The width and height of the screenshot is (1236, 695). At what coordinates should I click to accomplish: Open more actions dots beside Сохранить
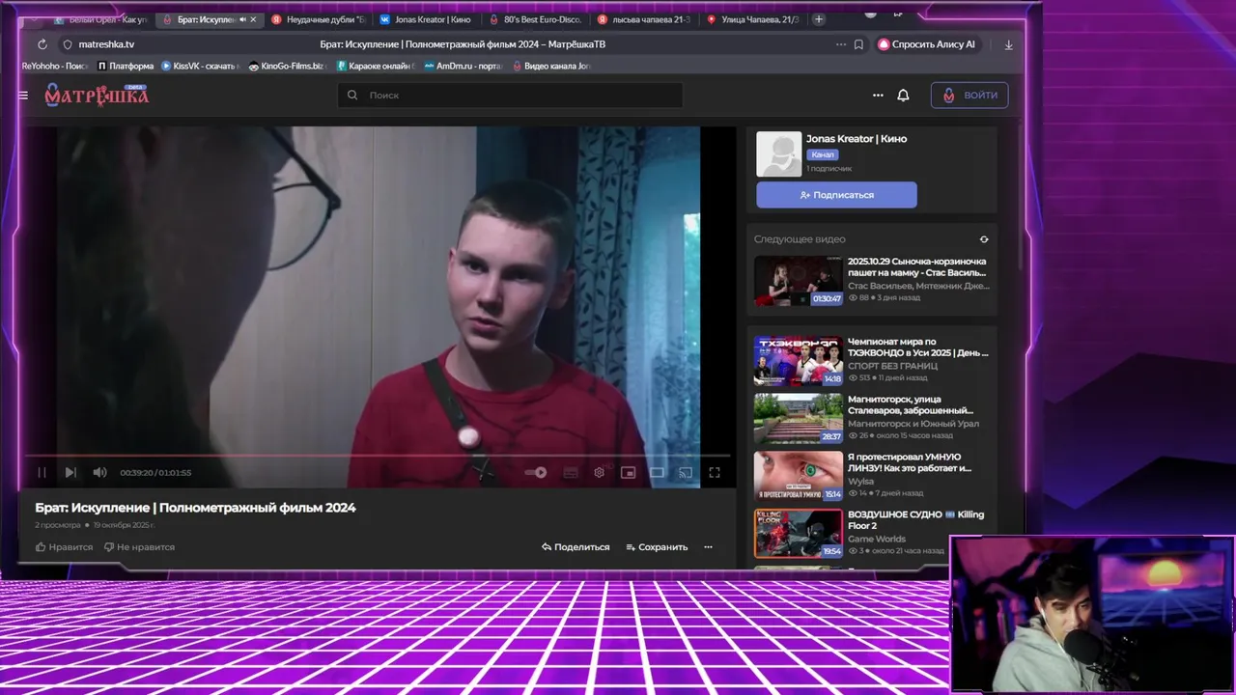708,547
